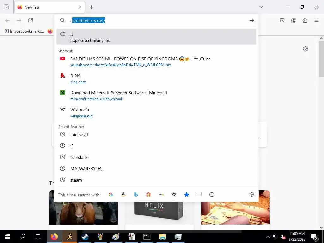Choose recent search ':3'
The image size is (324, 243).
coord(156,146)
